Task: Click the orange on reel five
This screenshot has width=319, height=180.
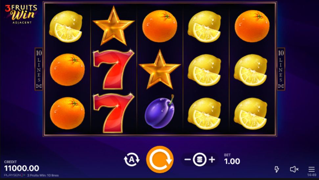Action: 252,26
